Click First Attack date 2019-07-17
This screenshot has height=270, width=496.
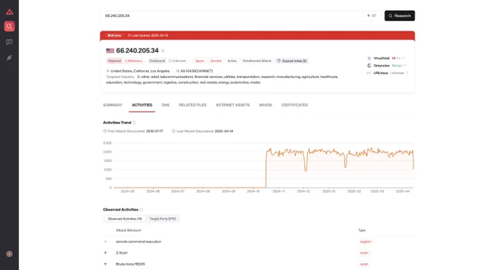(x=155, y=131)
